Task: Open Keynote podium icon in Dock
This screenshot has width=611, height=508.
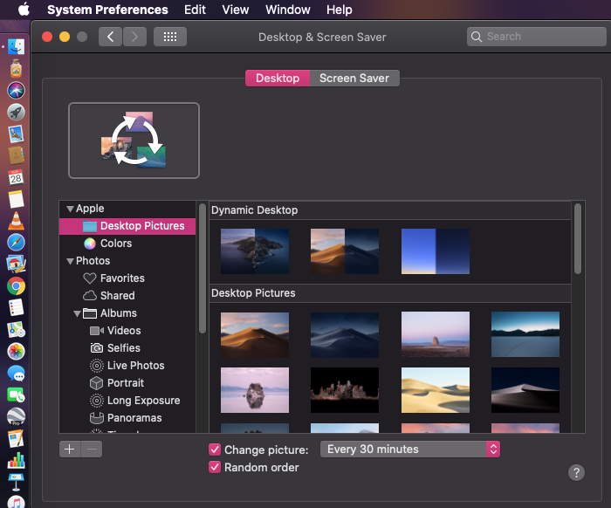Action: click(x=16, y=483)
